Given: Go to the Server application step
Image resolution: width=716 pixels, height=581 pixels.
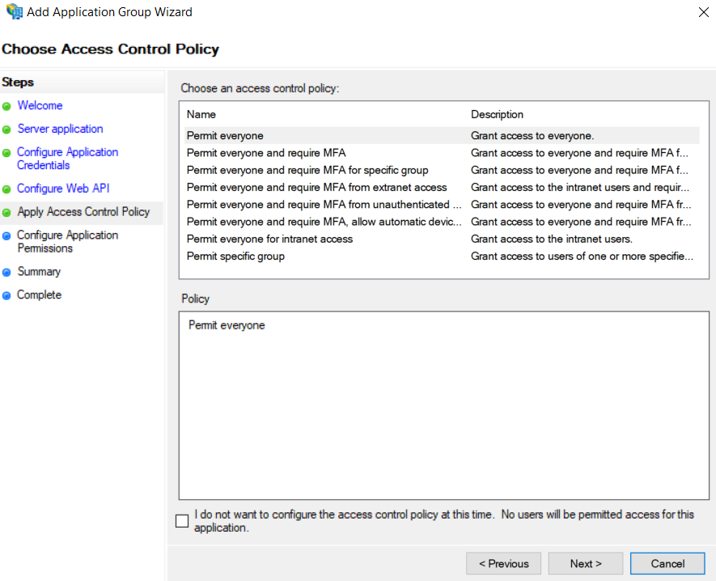Looking at the screenshot, I should [61, 129].
